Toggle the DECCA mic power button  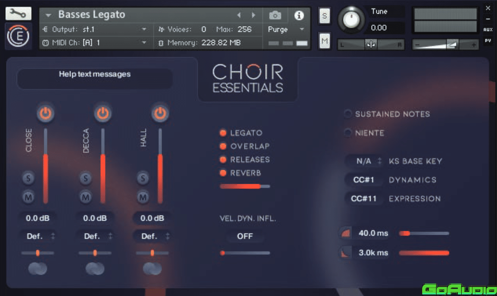[x=103, y=113]
